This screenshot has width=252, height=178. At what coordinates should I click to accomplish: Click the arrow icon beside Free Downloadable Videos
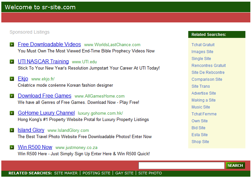(12, 44)
